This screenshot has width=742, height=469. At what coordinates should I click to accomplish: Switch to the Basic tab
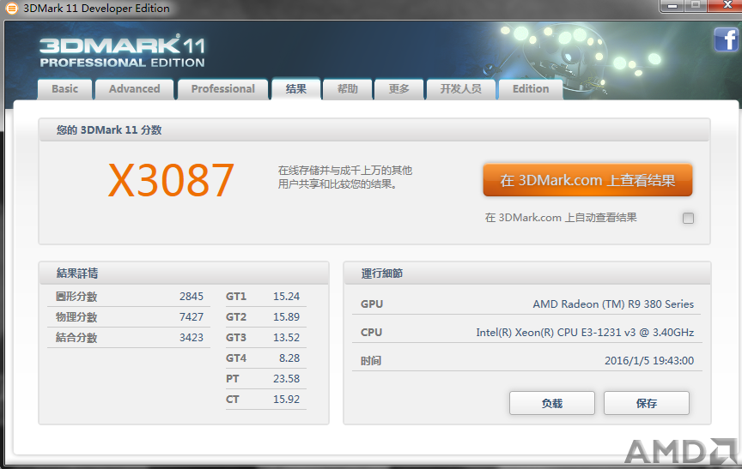(64, 89)
